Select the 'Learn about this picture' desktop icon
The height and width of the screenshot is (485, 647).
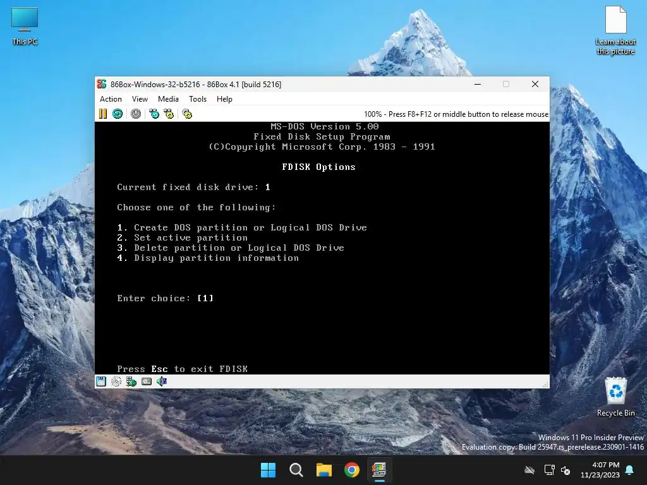(x=615, y=30)
